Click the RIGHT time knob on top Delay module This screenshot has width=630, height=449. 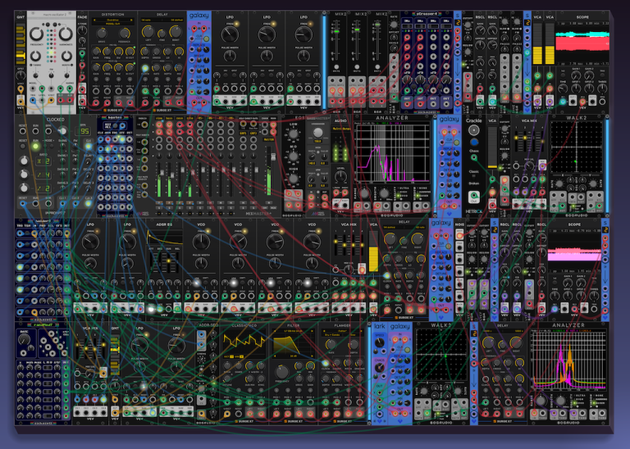[x=176, y=32]
